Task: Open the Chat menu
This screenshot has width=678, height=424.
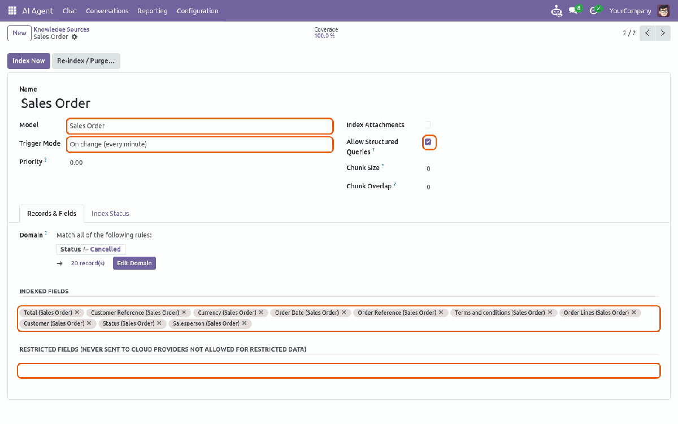Action: click(x=70, y=11)
